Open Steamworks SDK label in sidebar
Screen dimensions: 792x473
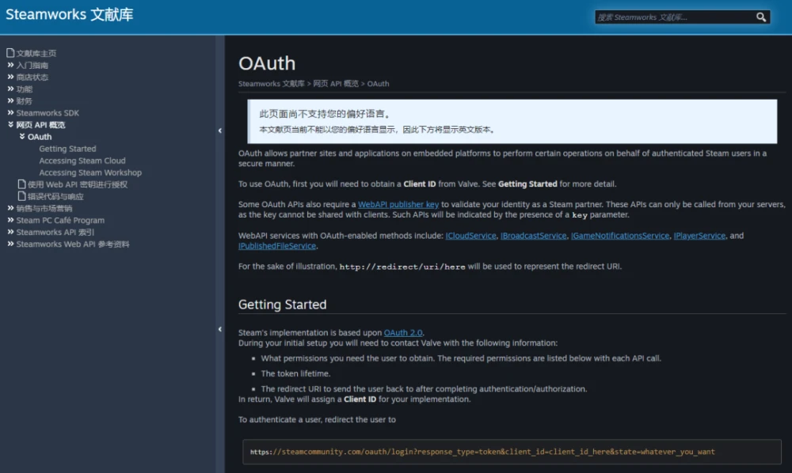(48, 113)
